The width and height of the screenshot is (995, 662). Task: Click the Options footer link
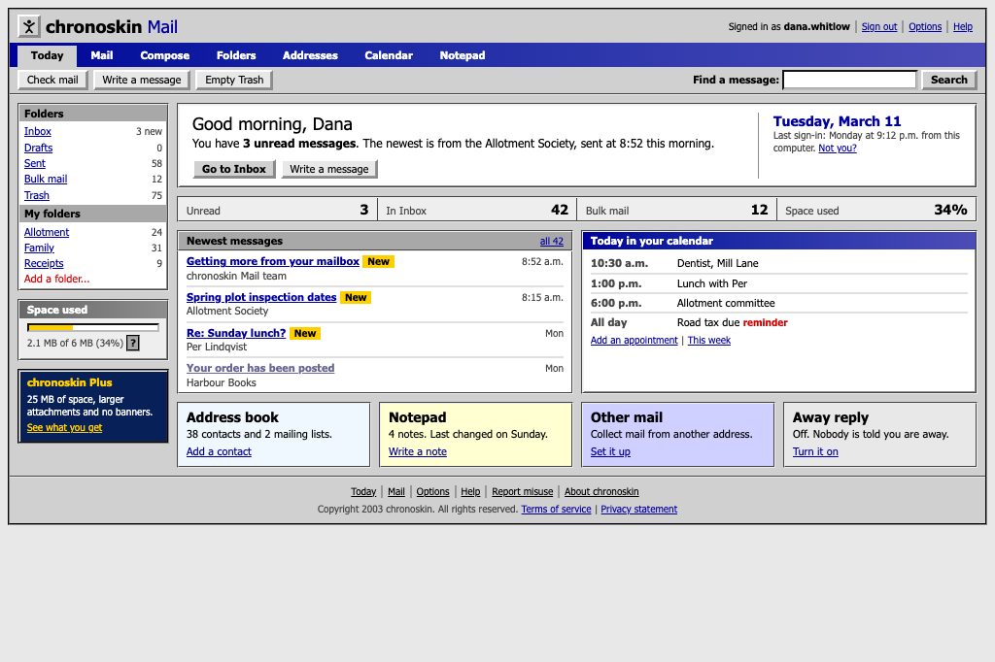pos(432,492)
